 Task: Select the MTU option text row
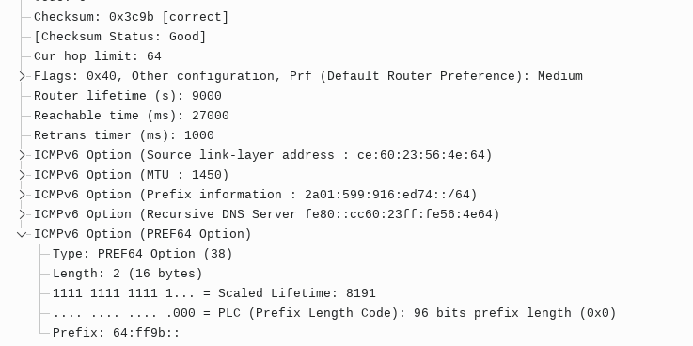pos(132,175)
